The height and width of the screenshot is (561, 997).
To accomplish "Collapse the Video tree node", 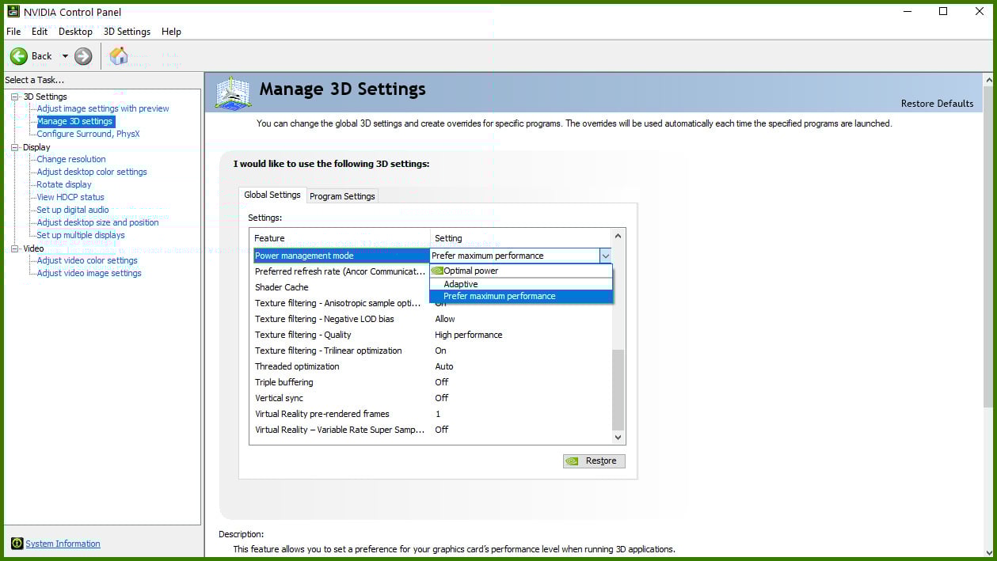I will pyautogui.click(x=14, y=248).
